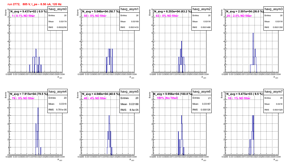Click the RMS value 0.0001029
The width and height of the screenshot is (288, 165).
pos(278,110)
